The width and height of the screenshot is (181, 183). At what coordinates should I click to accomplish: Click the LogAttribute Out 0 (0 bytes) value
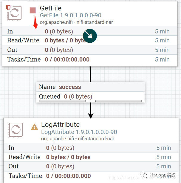pos(60,166)
